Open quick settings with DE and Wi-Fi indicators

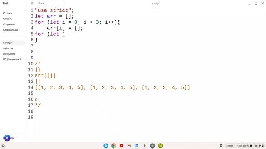point(259,146)
